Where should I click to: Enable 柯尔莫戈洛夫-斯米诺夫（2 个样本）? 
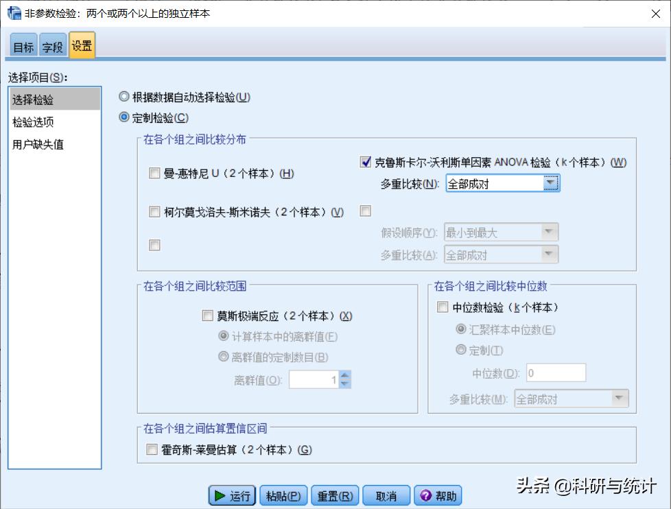(154, 212)
